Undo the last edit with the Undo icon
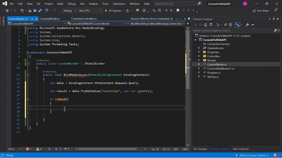The height and width of the screenshot is (158, 282). click(47, 11)
